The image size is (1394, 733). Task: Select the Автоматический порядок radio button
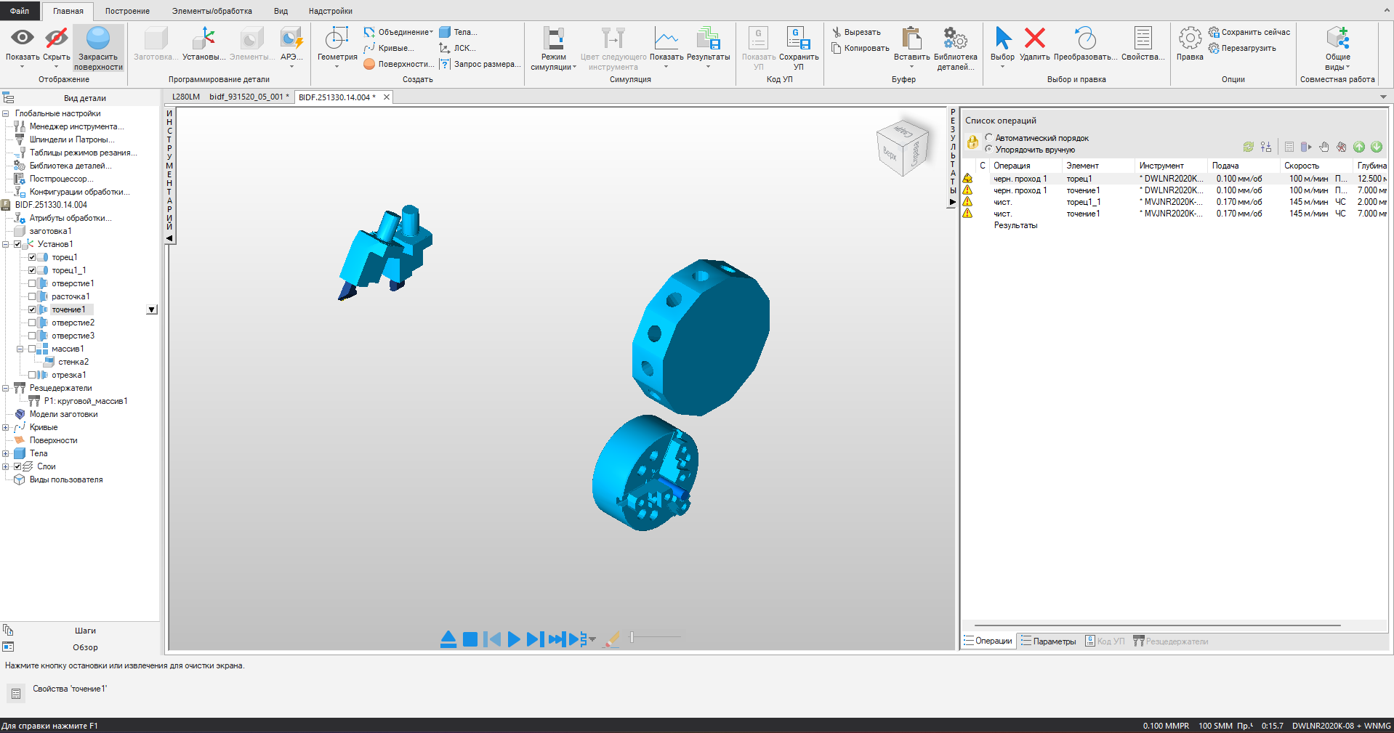tap(988, 137)
